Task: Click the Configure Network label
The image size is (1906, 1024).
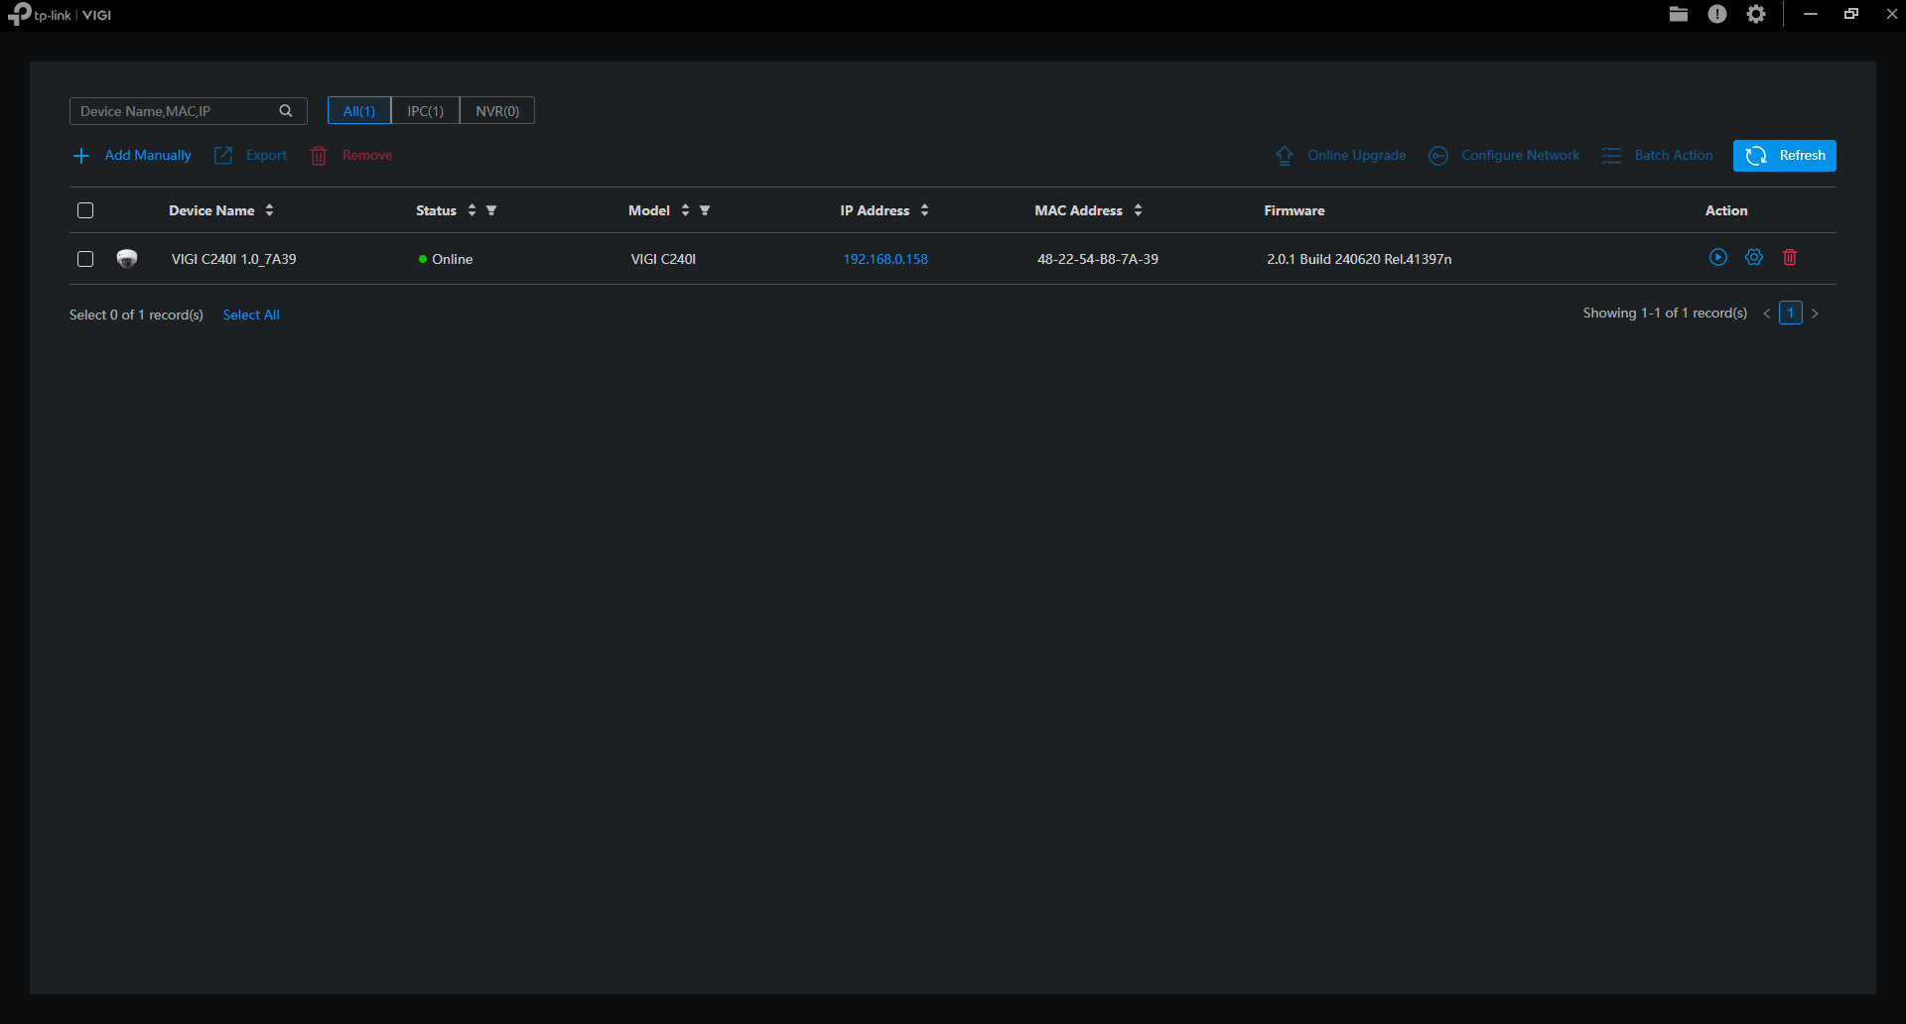Action: 1520,156
